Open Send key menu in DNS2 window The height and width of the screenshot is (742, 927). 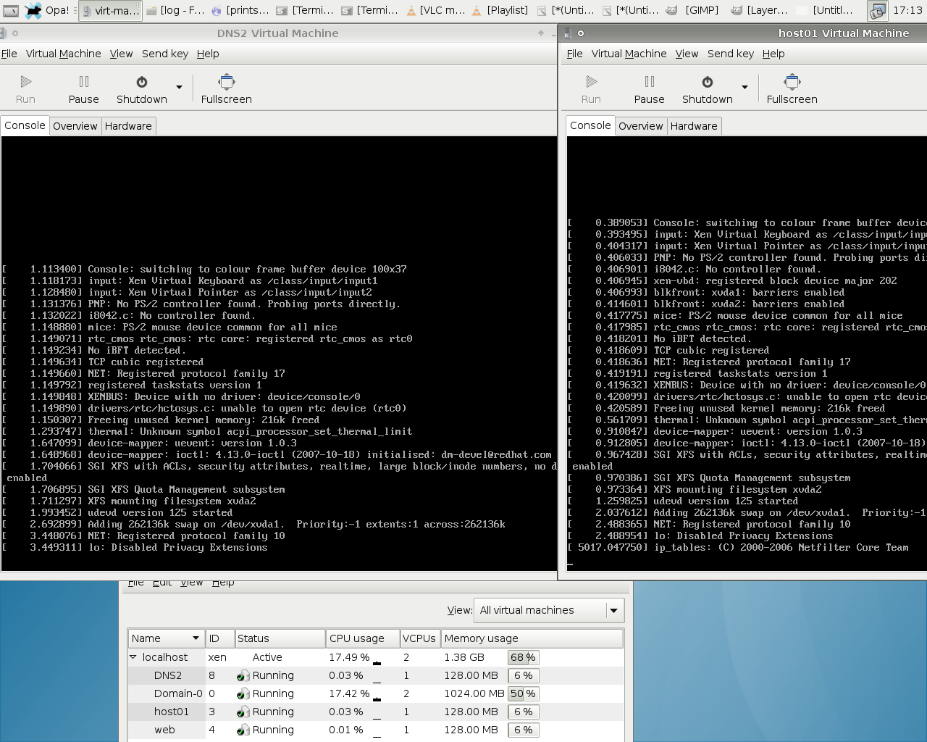pyautogui.click(x=165, y=54)
